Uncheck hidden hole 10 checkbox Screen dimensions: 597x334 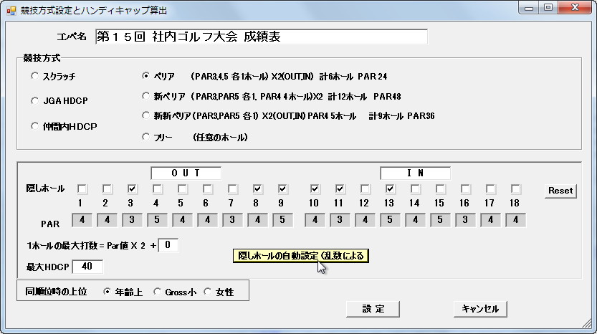pyautogui.click(x=315, y=189)
